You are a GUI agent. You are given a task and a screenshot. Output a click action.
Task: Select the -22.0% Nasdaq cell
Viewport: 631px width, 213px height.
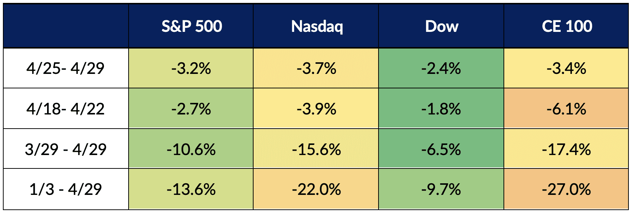[316, 189]
